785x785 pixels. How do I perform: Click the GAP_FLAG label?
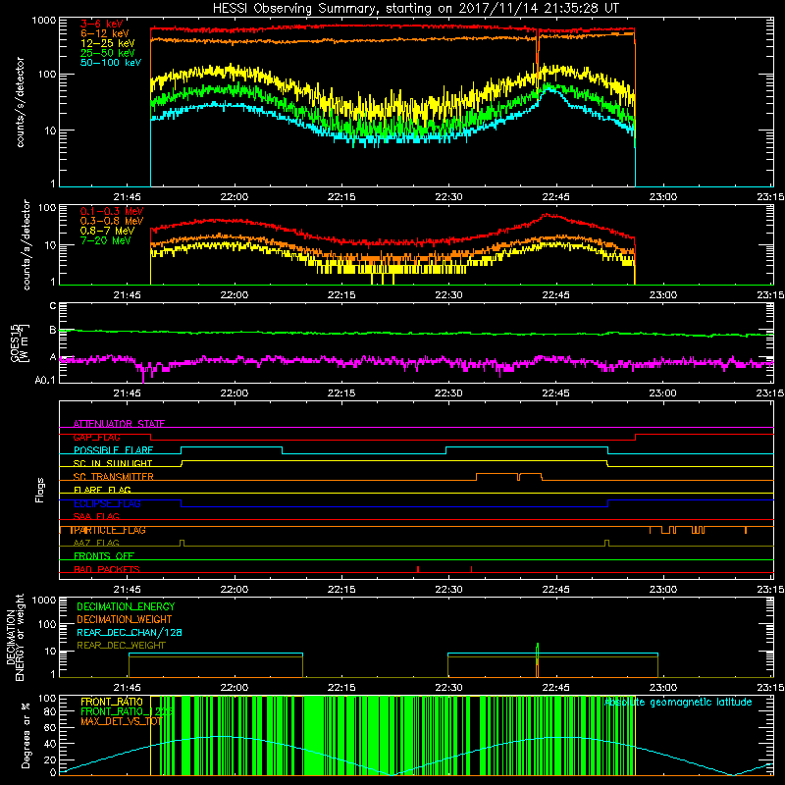pyautogui.click(x=96, y=437)
